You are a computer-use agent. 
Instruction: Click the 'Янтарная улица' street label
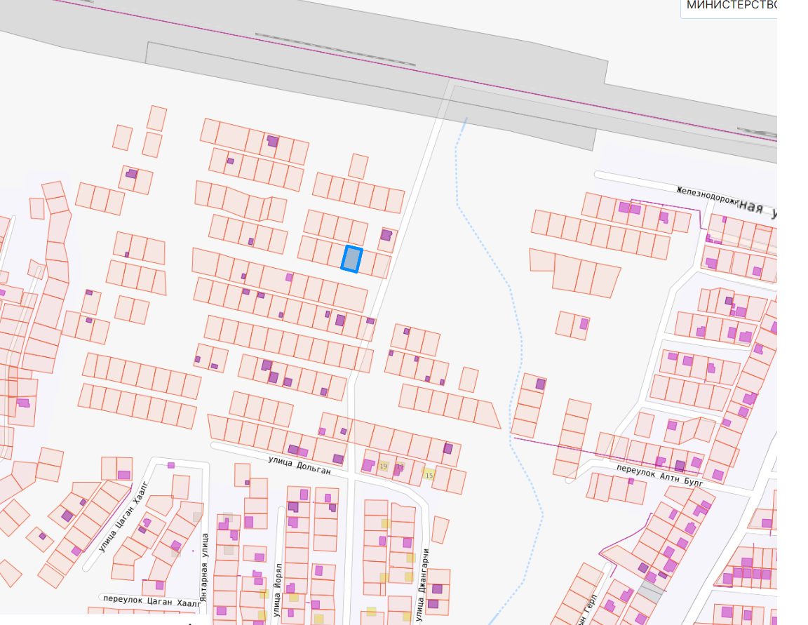pyautogui.click(x=205, y=568)
